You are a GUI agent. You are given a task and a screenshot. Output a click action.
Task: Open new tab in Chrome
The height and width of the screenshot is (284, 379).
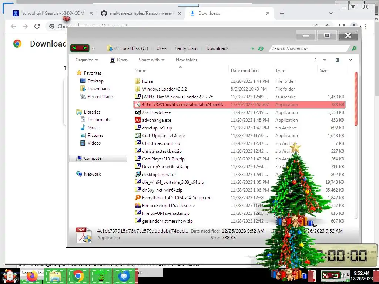[282, 13]
